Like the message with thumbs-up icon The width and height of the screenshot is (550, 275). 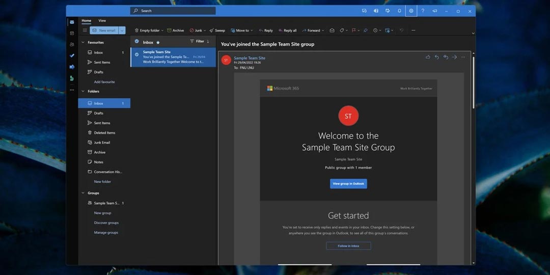click(428, 57)
